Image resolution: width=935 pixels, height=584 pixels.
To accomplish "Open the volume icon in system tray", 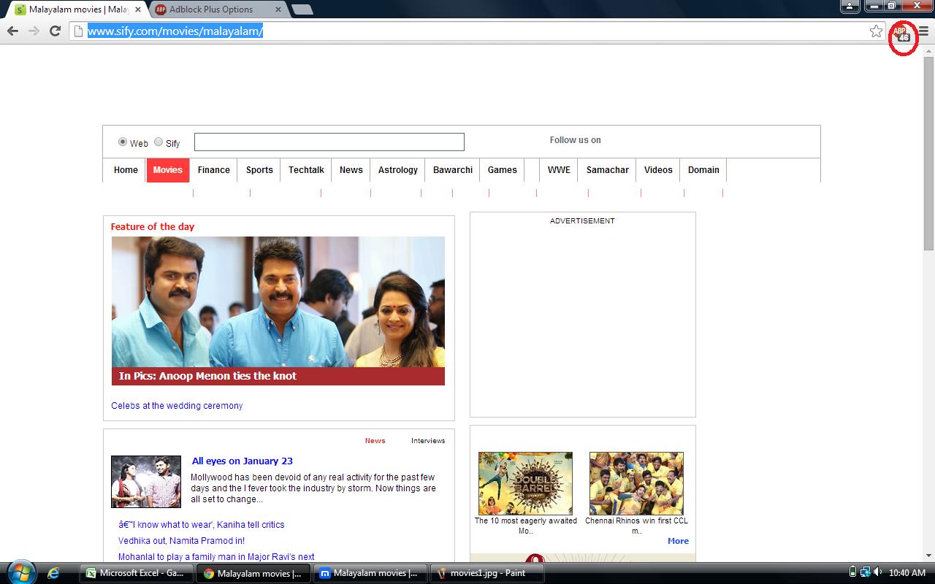I will click(x=879, y=573).
